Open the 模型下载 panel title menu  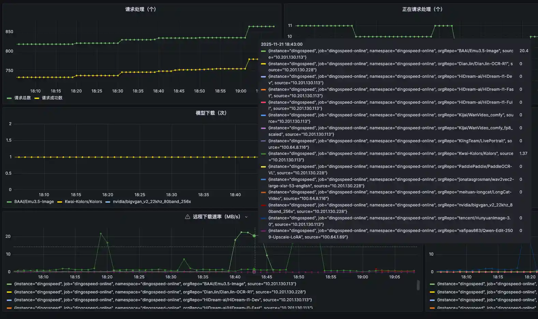tap(211, 113)
